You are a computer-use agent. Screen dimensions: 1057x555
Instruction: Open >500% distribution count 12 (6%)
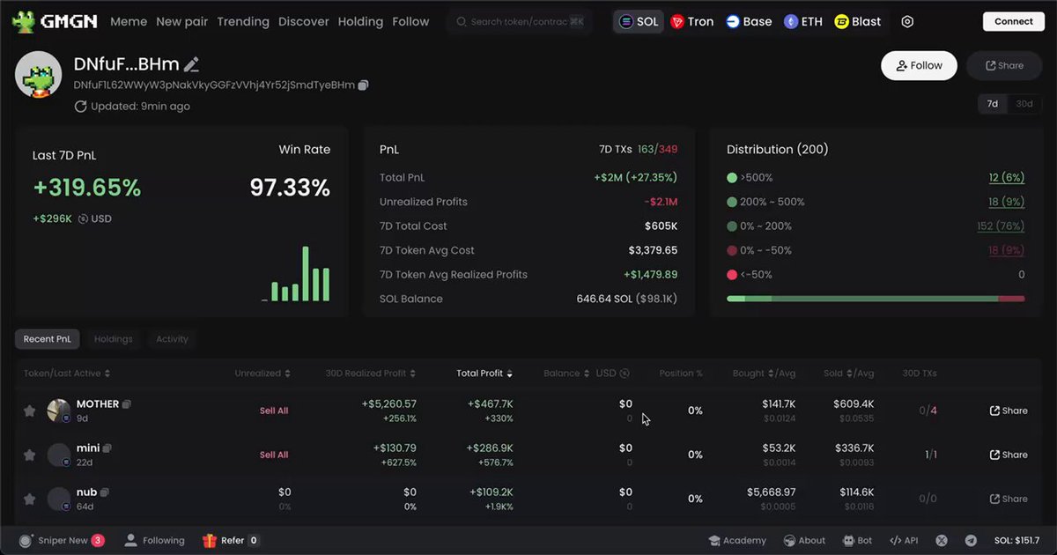pyautogui.click(x=1007, y=177)
